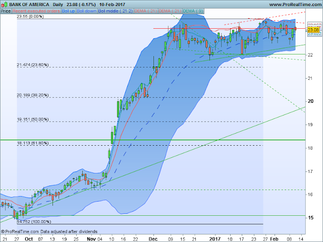Select the Boll middle ( 21 2) label
The height and width of the screenshot is (242, 323).
coord(116,11)
